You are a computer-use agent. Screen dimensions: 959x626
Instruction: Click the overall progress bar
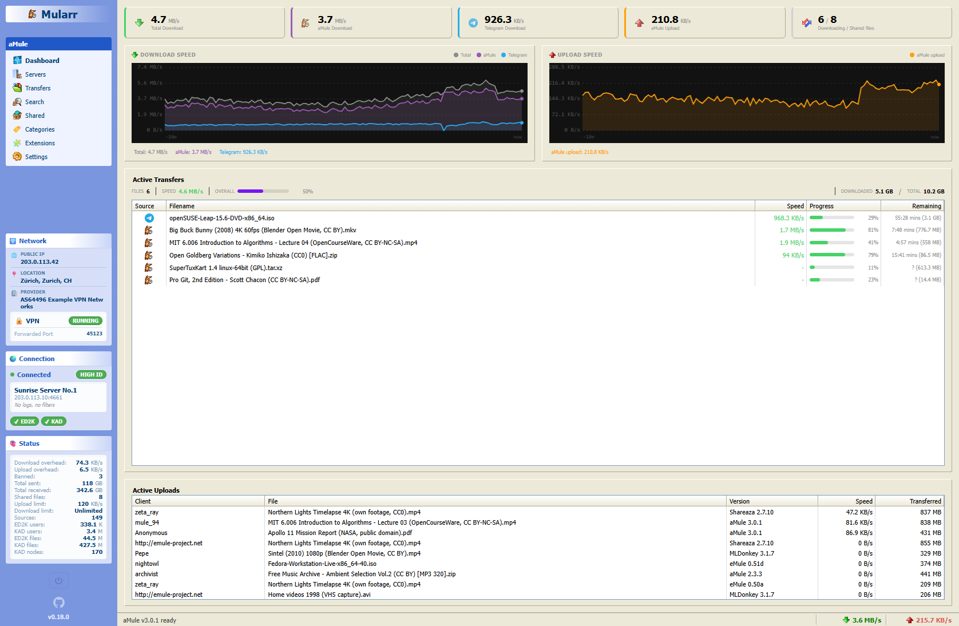coord(263,191)
